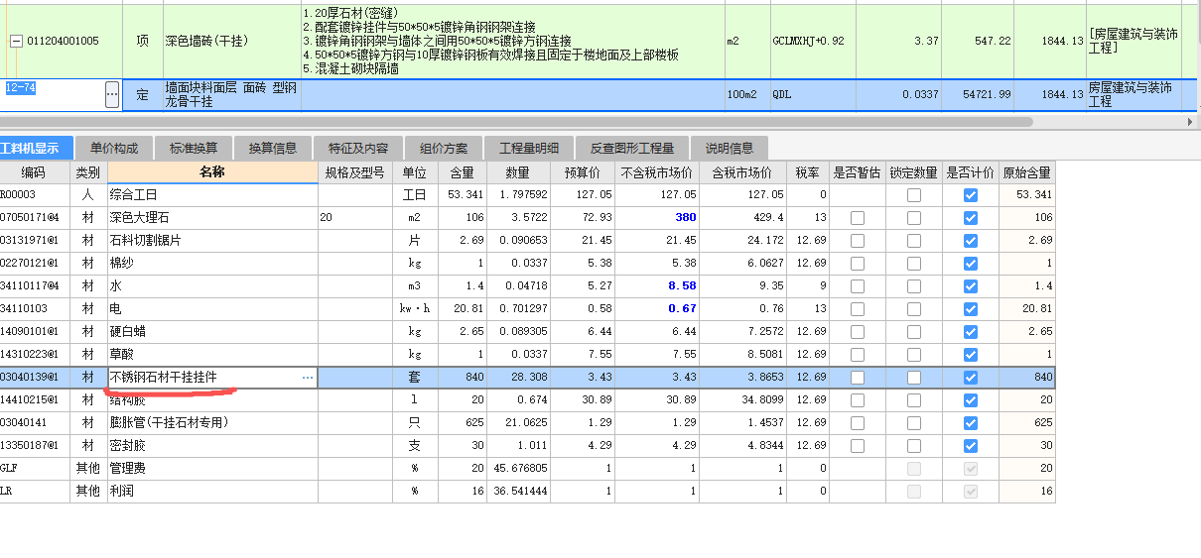This screenshot has height=558, width=1201.
Task: Click the 深色墙砖(干挂) item name cell
Action: [x=231, y=42]
